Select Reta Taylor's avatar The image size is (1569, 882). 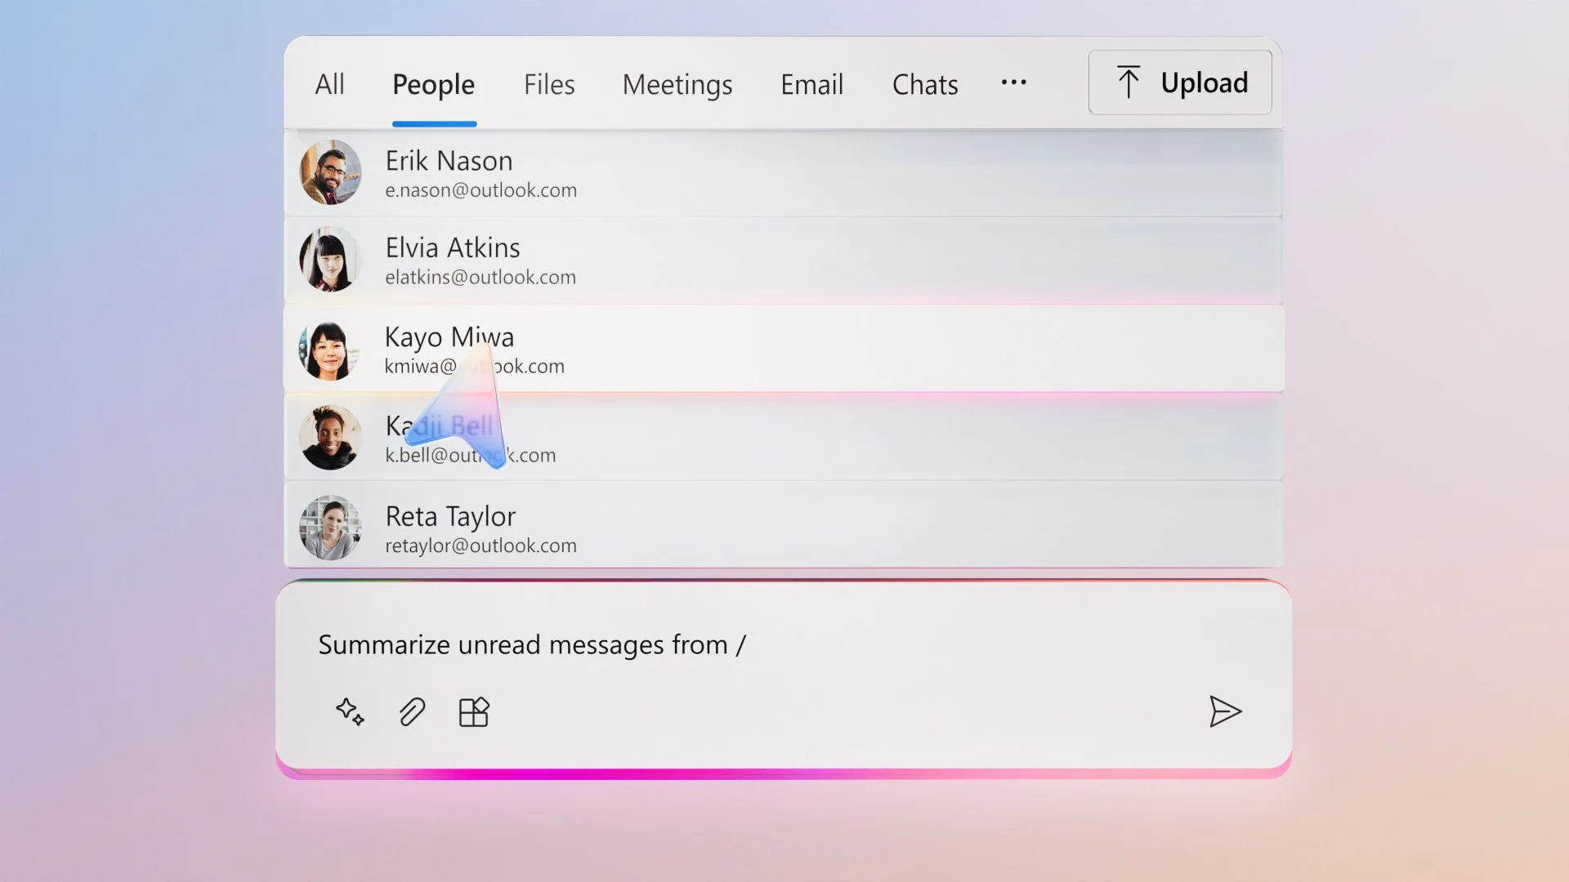coord(330,528)
